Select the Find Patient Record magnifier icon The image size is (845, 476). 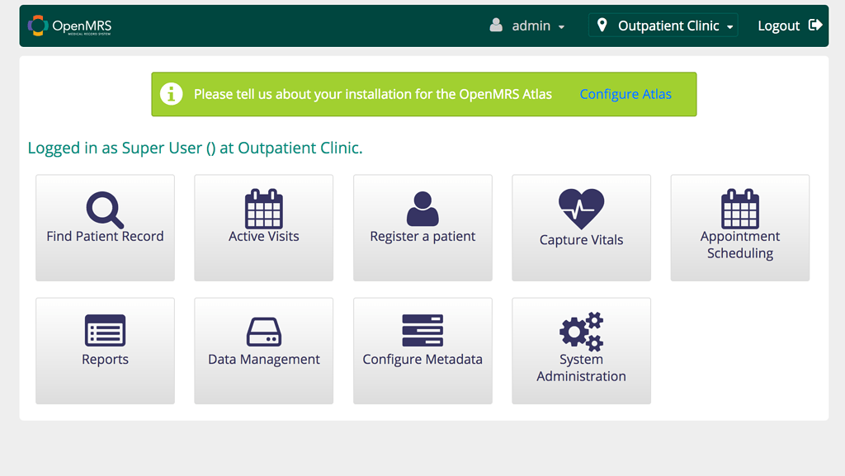(x=104, y=210)
